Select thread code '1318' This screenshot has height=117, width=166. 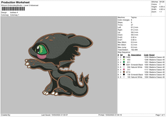[146, 57]
